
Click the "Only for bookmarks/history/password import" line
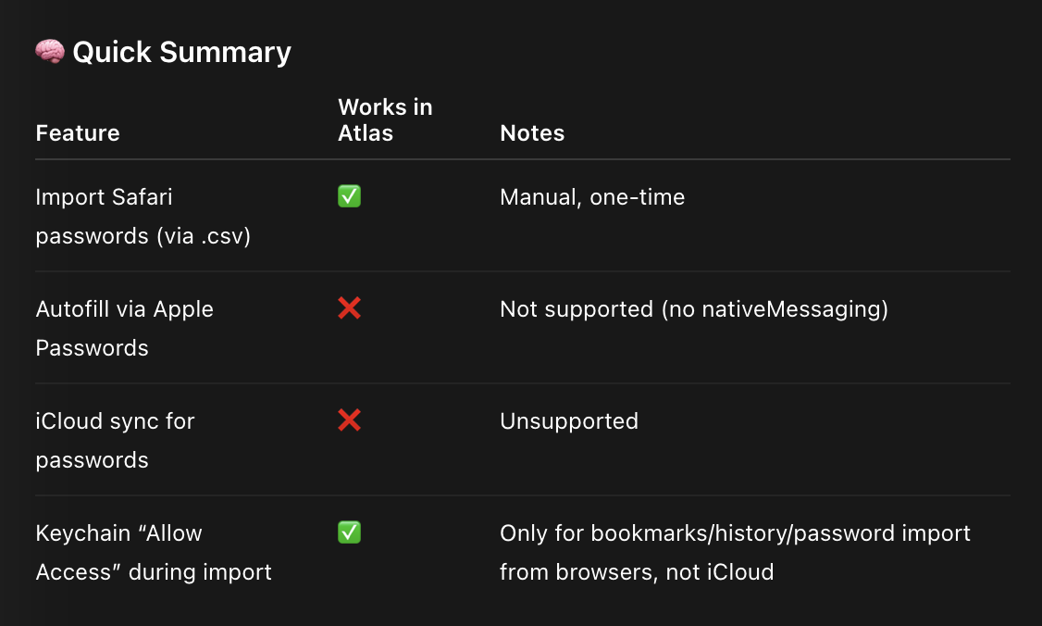pyautogui.click(x=735, y=533)
